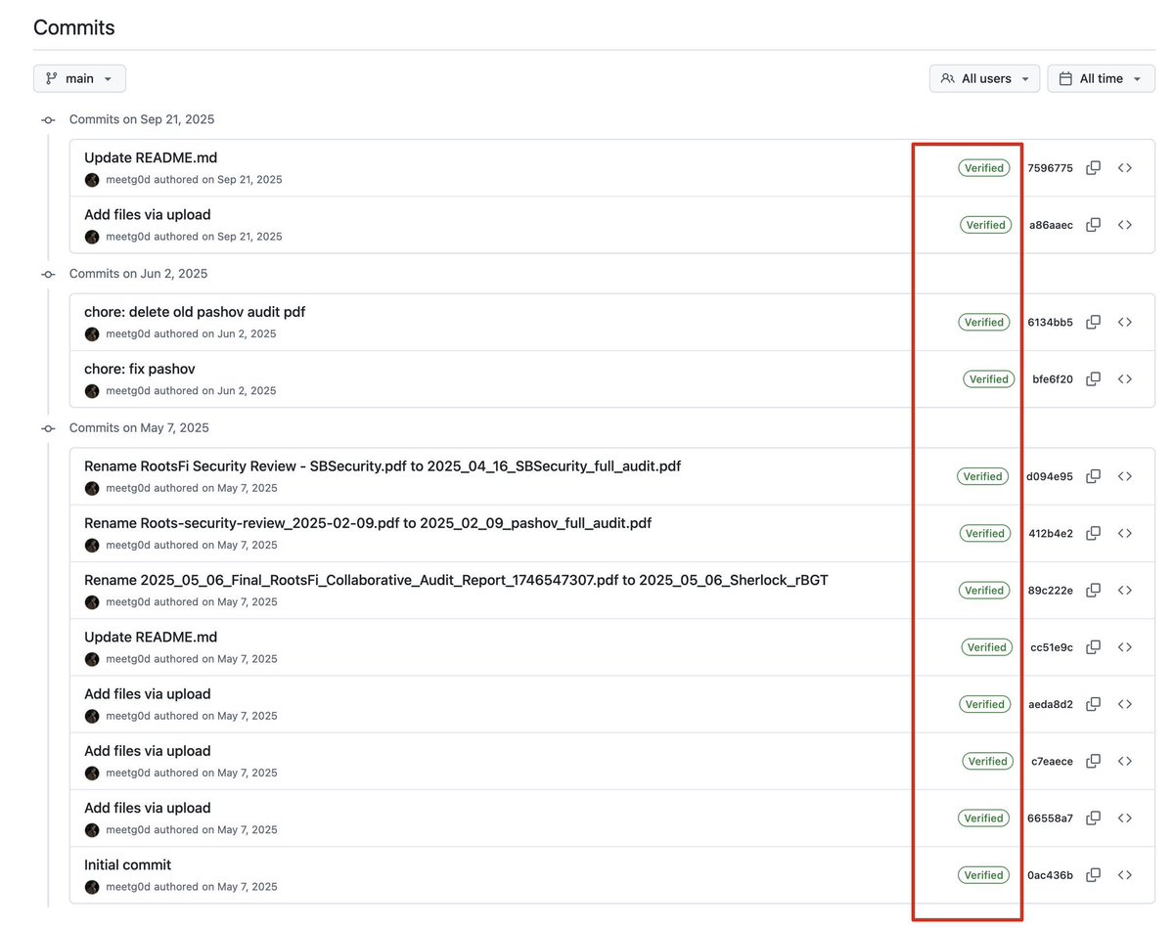The width and height of the screenshot is (1174, 928).
Task: Open the 'chore: fix pashov' commit
Action: [140, 369]
